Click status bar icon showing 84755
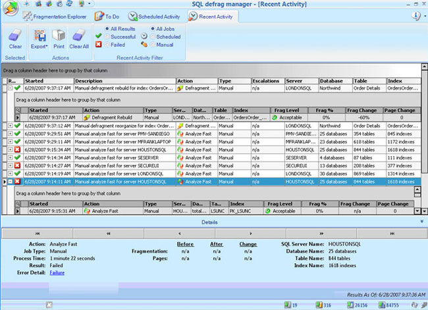The image size is (428, 310). point(382,305)
